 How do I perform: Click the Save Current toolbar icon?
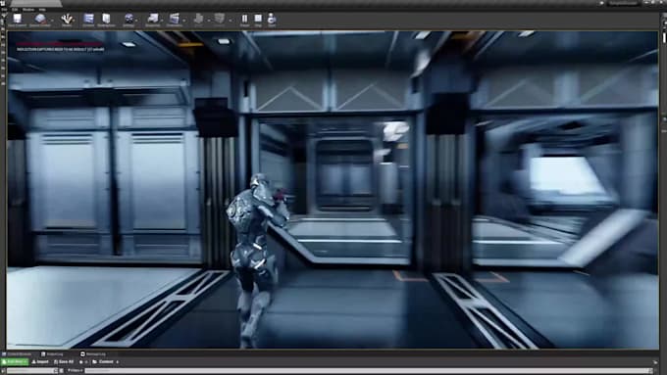17,20
